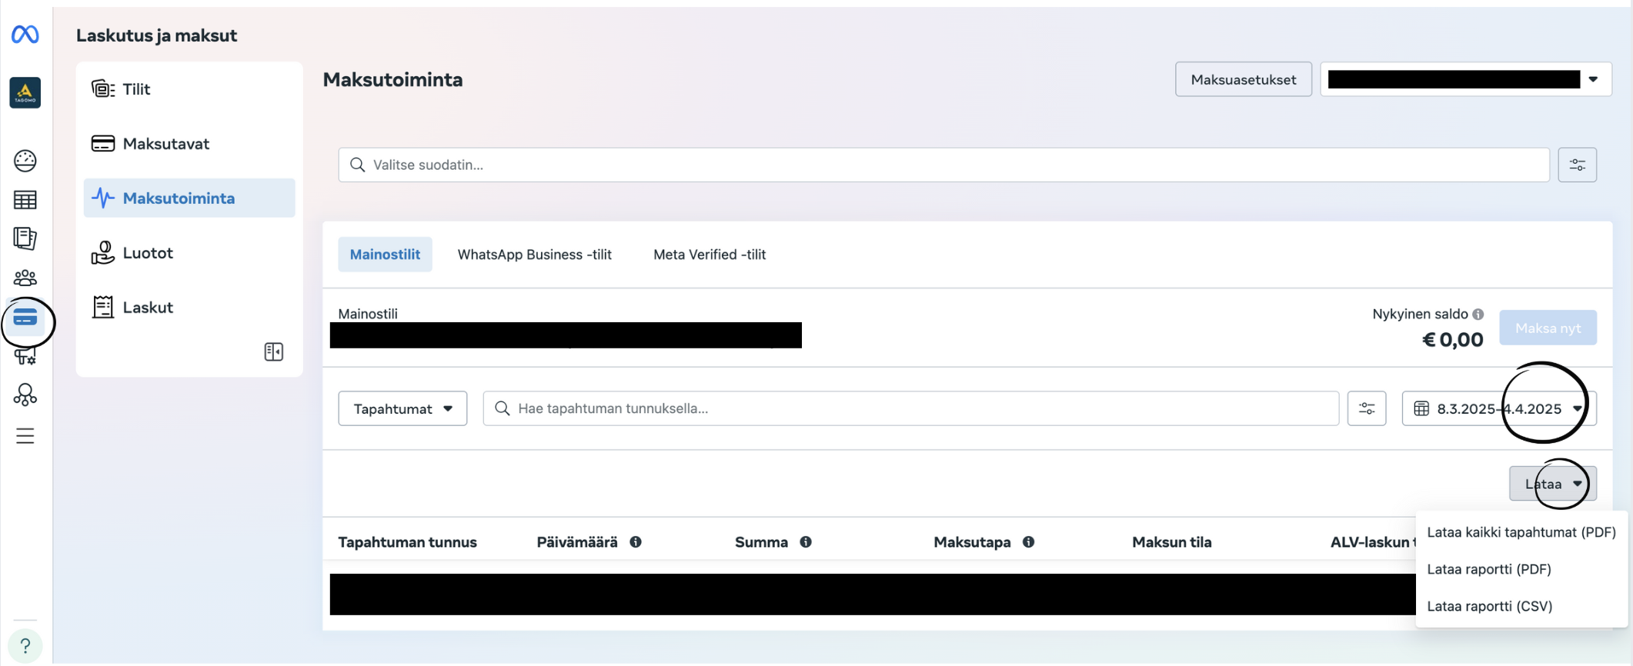
Task: Select Maksutavat in the left navigation
Action: (x=165, y=144)
